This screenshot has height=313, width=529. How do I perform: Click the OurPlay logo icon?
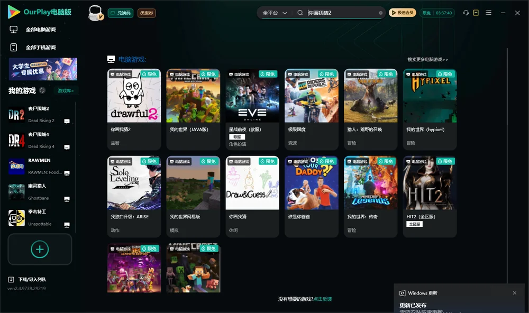click(x=14, y=12)
